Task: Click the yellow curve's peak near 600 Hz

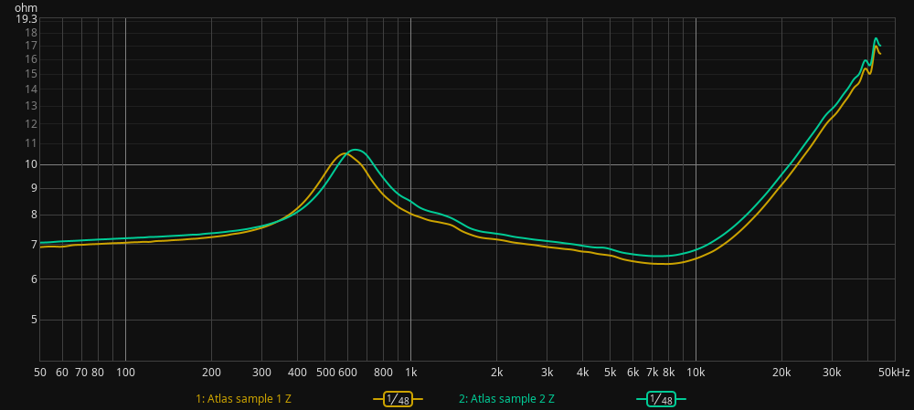Action: (x=345, y=153)
